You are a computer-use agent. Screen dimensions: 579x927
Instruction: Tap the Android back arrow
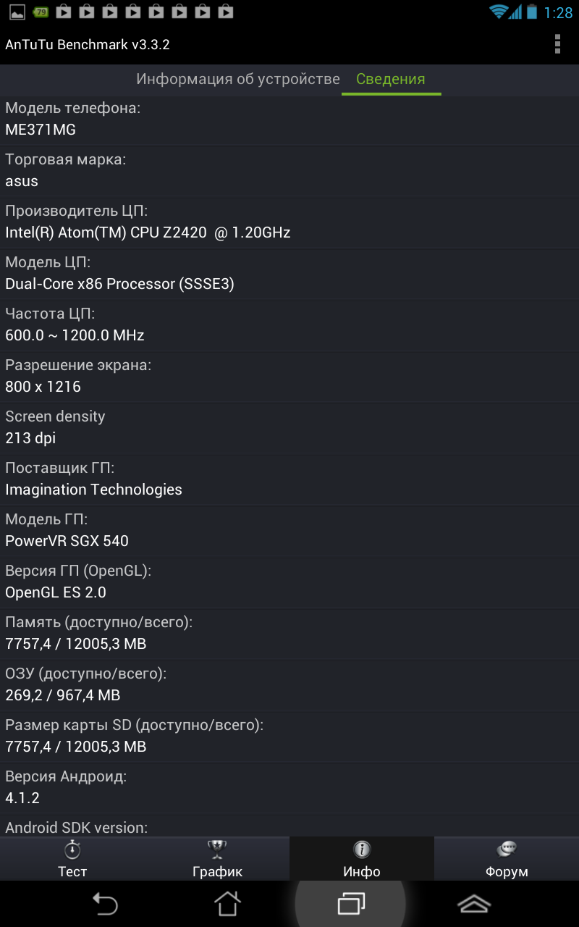click(105, 904)
